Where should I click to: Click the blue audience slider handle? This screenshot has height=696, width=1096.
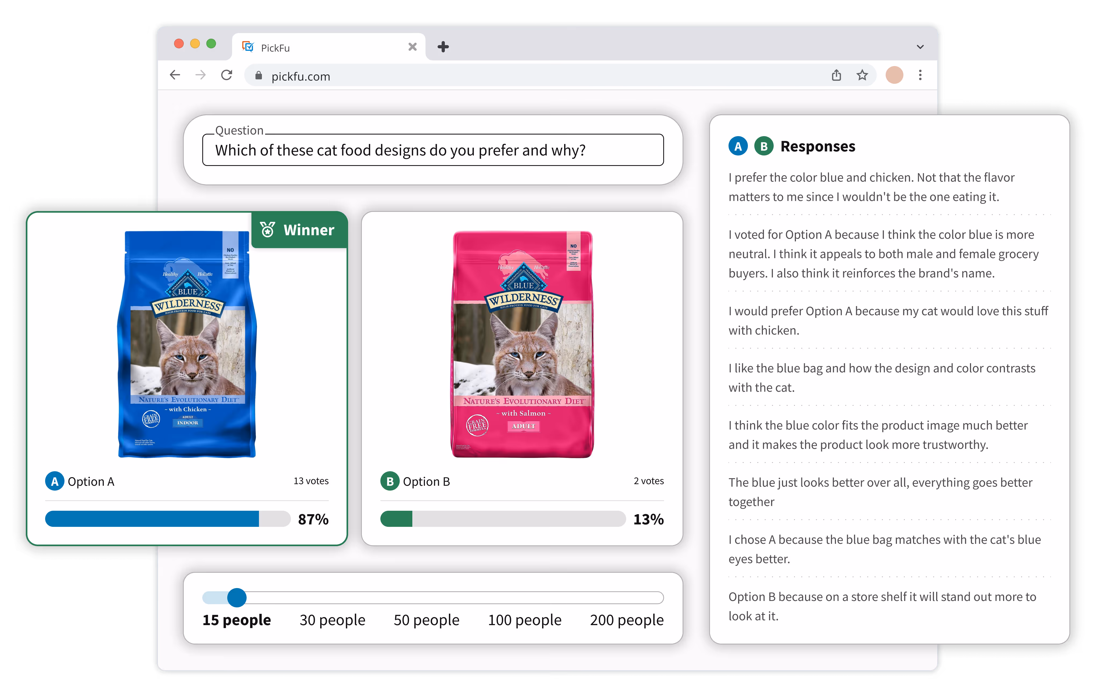point(237,598)
